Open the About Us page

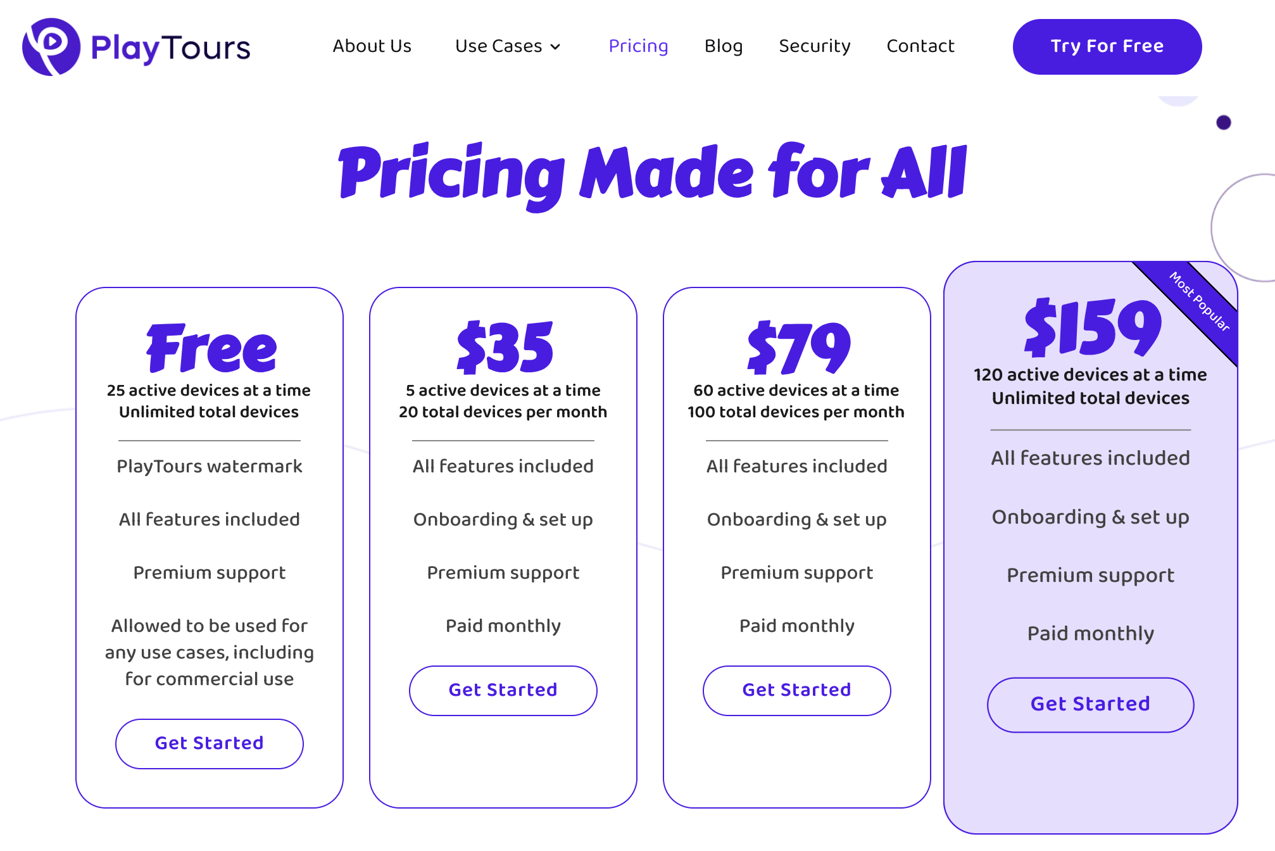tap(372, 46)
